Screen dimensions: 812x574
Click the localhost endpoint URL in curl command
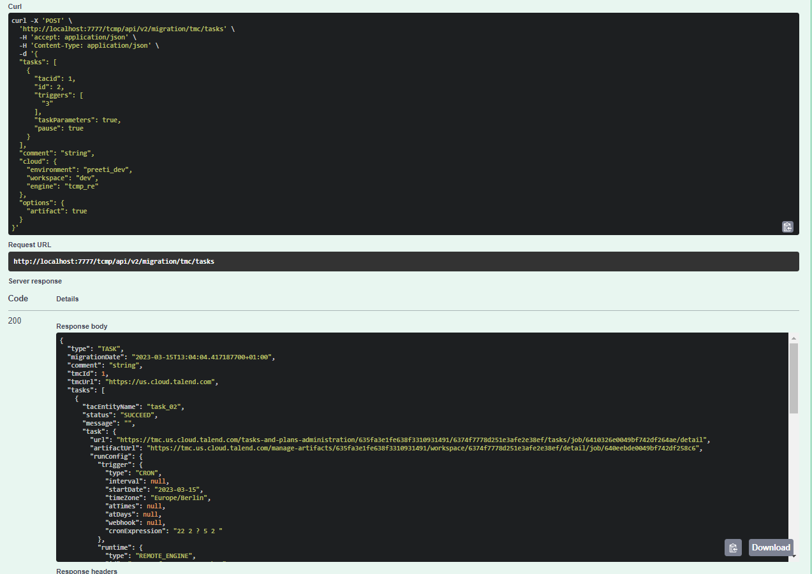point(123,29)
